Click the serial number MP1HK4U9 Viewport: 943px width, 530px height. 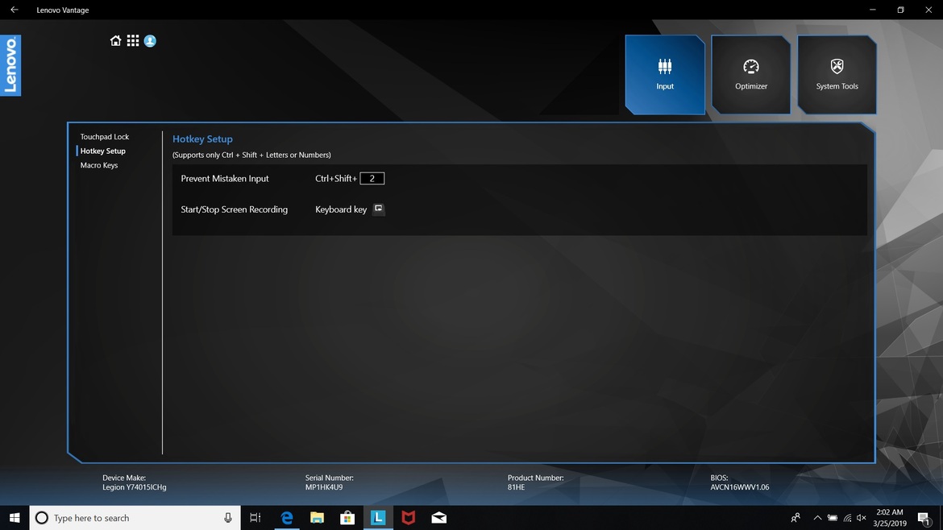(x=324, y=487)
